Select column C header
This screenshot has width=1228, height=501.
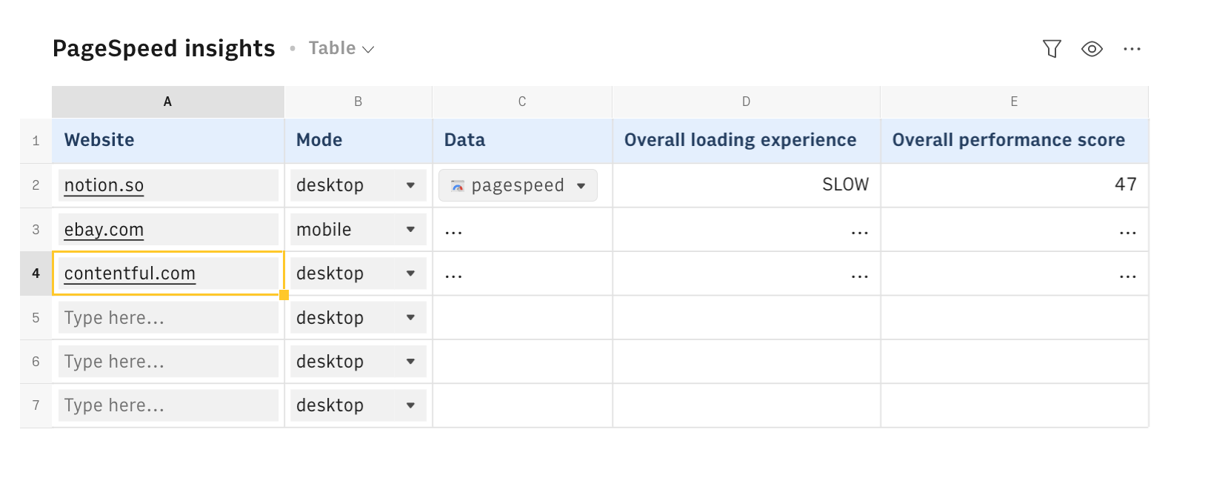522,102
